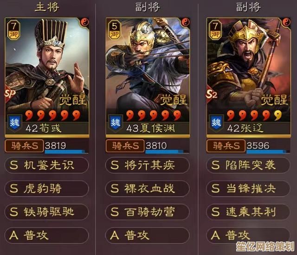
Task: Click the 骑兵S troop type under 荀彧
Action: point(24,146)
